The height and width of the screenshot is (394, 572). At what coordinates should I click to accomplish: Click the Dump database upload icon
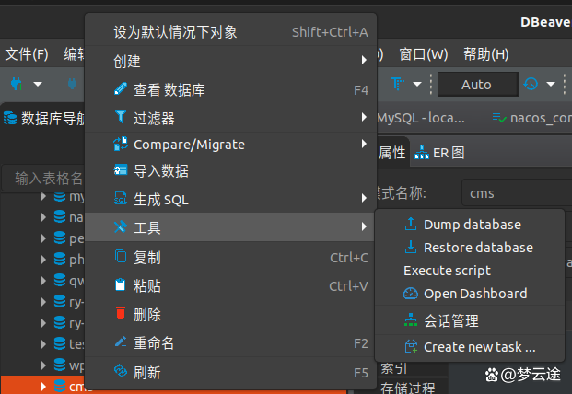click(x=411, y=224)
